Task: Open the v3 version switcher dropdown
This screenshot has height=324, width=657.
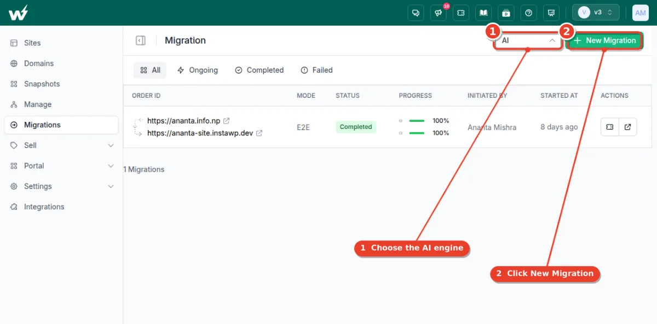Action: click(596, 13)
